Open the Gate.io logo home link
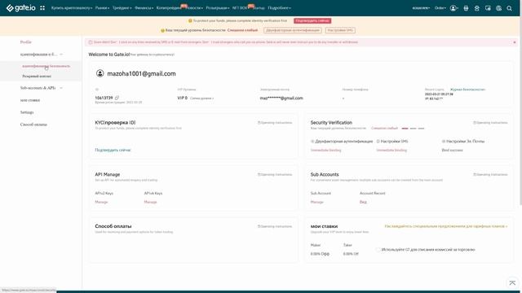The image size is (522, 293). 21,7
